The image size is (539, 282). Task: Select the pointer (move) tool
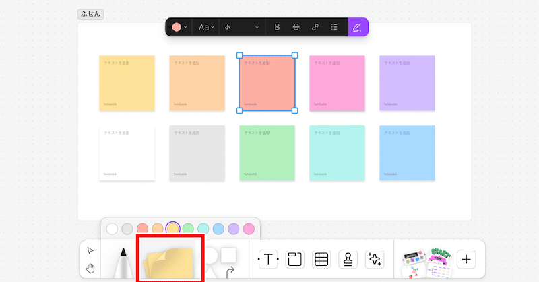point(90,250)
